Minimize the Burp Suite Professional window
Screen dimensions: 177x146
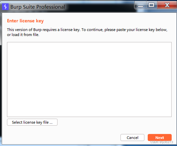click(x=141, y=5)
